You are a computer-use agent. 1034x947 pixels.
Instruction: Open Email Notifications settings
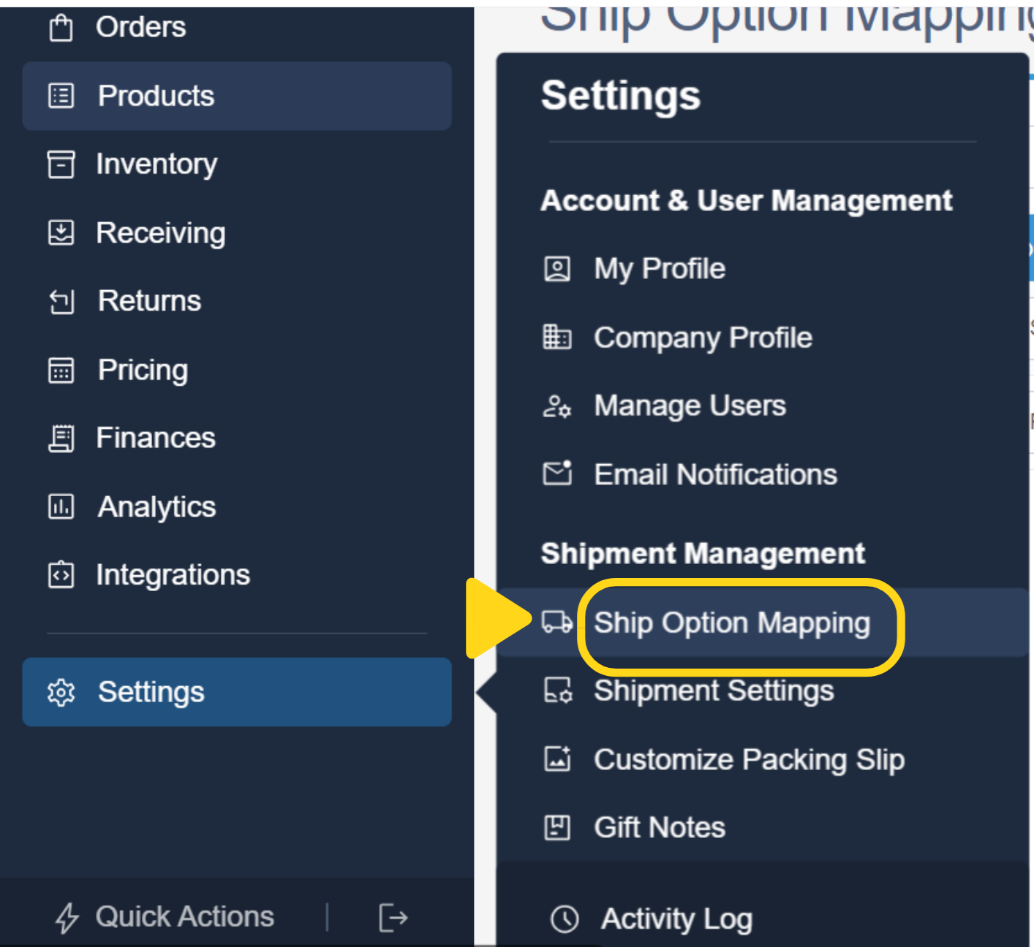point(714,474)
